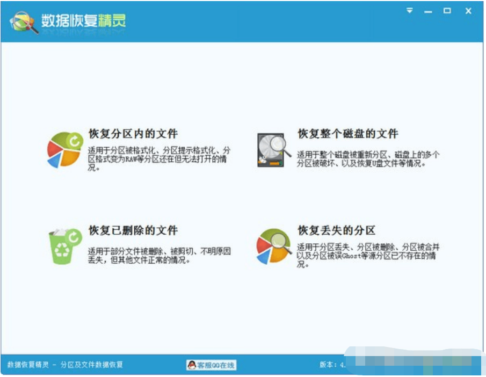
Task: Click the magnifying glass logo in the title bar
Action: pyautogui.click(x=23, y=20)
